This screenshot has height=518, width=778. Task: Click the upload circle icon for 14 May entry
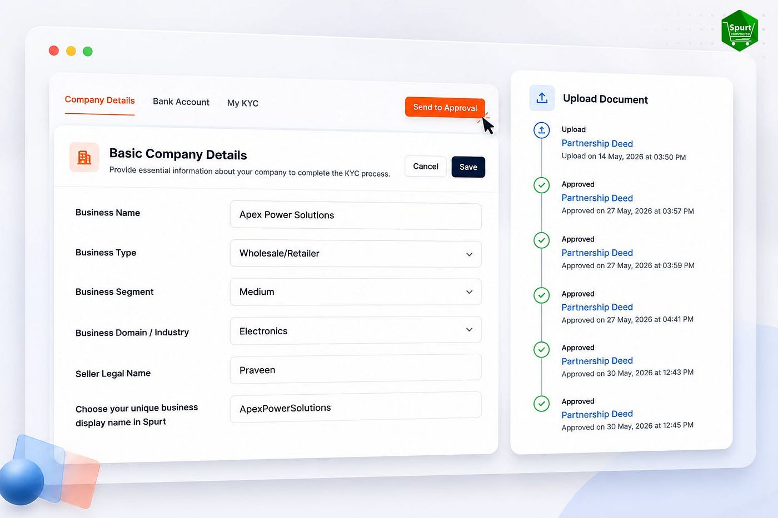pos(542,130)
